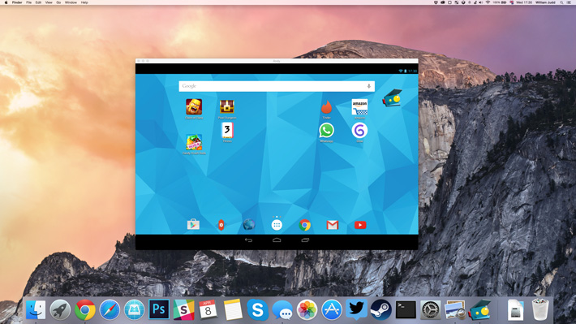Open the disk image file in the dock
Image resolution: width=576 pixels, height=324 pixels.
click(515, 309)
